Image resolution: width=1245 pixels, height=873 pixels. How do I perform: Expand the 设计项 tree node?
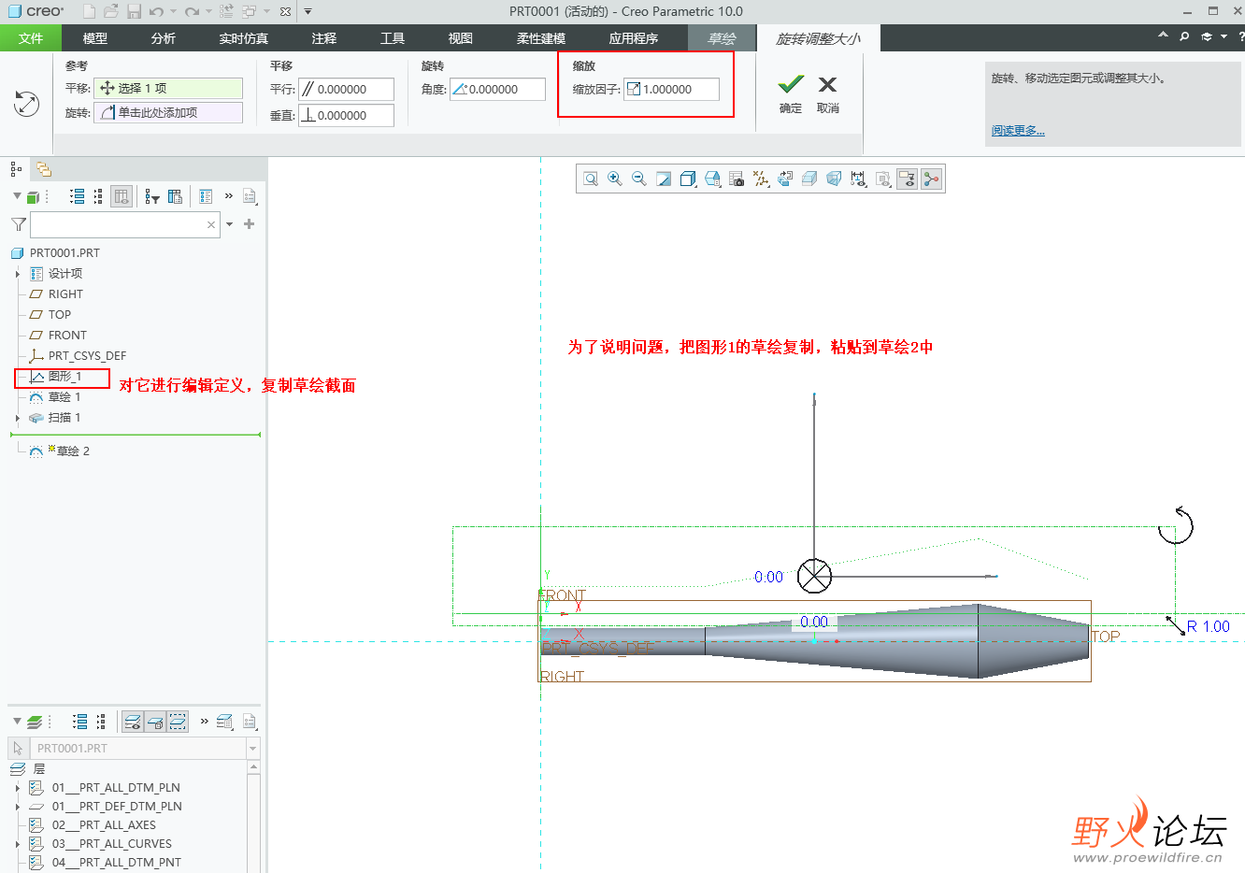coord(17,274)
